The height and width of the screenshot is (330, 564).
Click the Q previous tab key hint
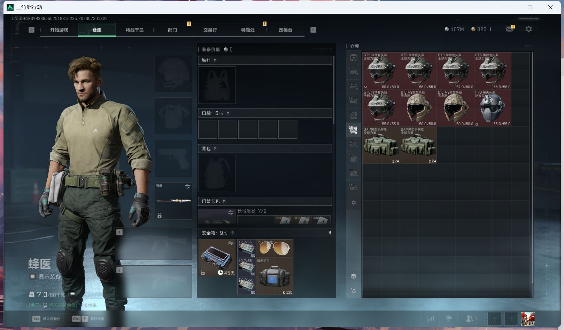(31, 30)
